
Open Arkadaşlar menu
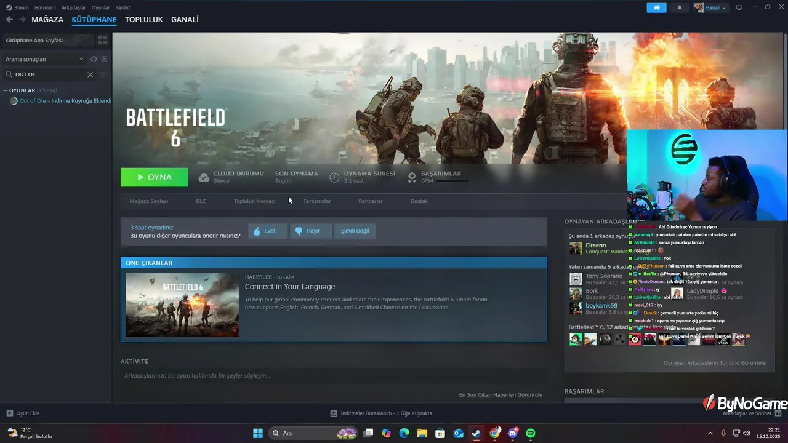(x=74, y=7)
